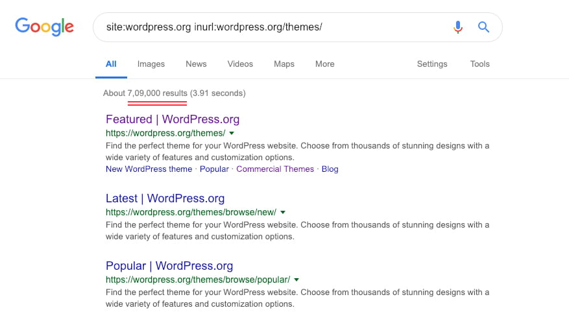Open the Latest | WordPress.org result
The image size is (569, 321).
(x=165, y=198)
